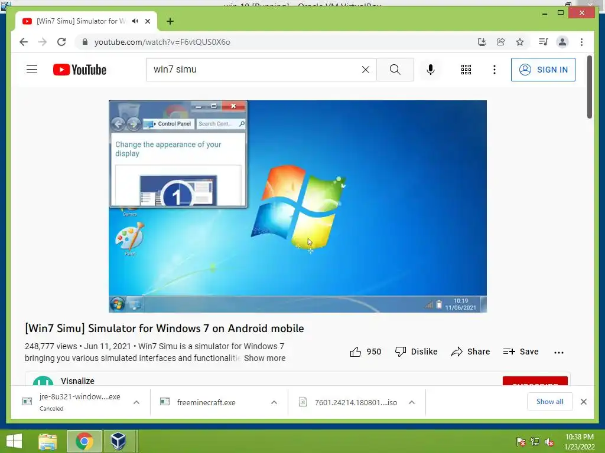Clear the search text with X

[x=365, y=70]
